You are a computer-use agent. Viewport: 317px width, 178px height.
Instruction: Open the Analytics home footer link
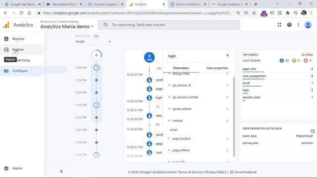[x=164, y=172]
